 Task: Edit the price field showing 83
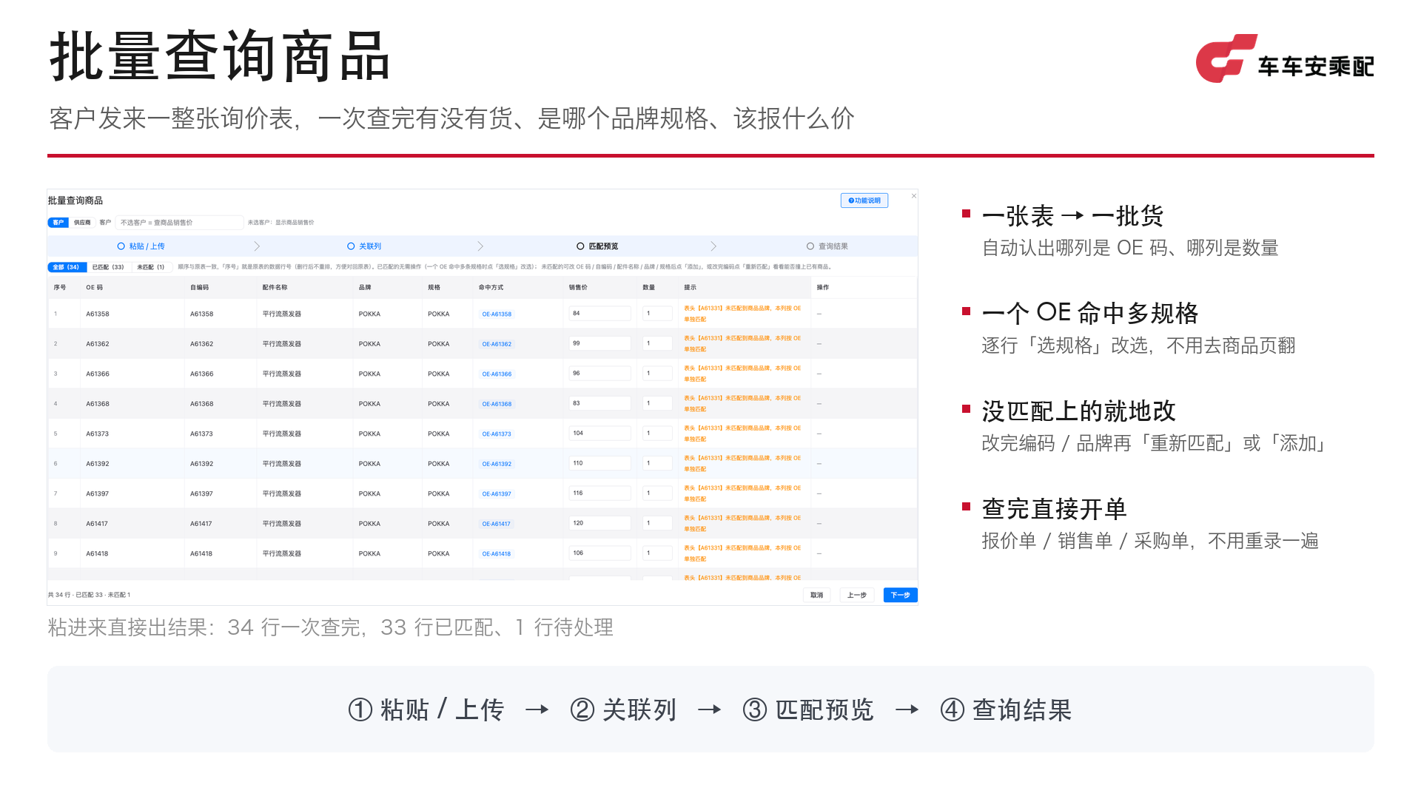point(599,403)
